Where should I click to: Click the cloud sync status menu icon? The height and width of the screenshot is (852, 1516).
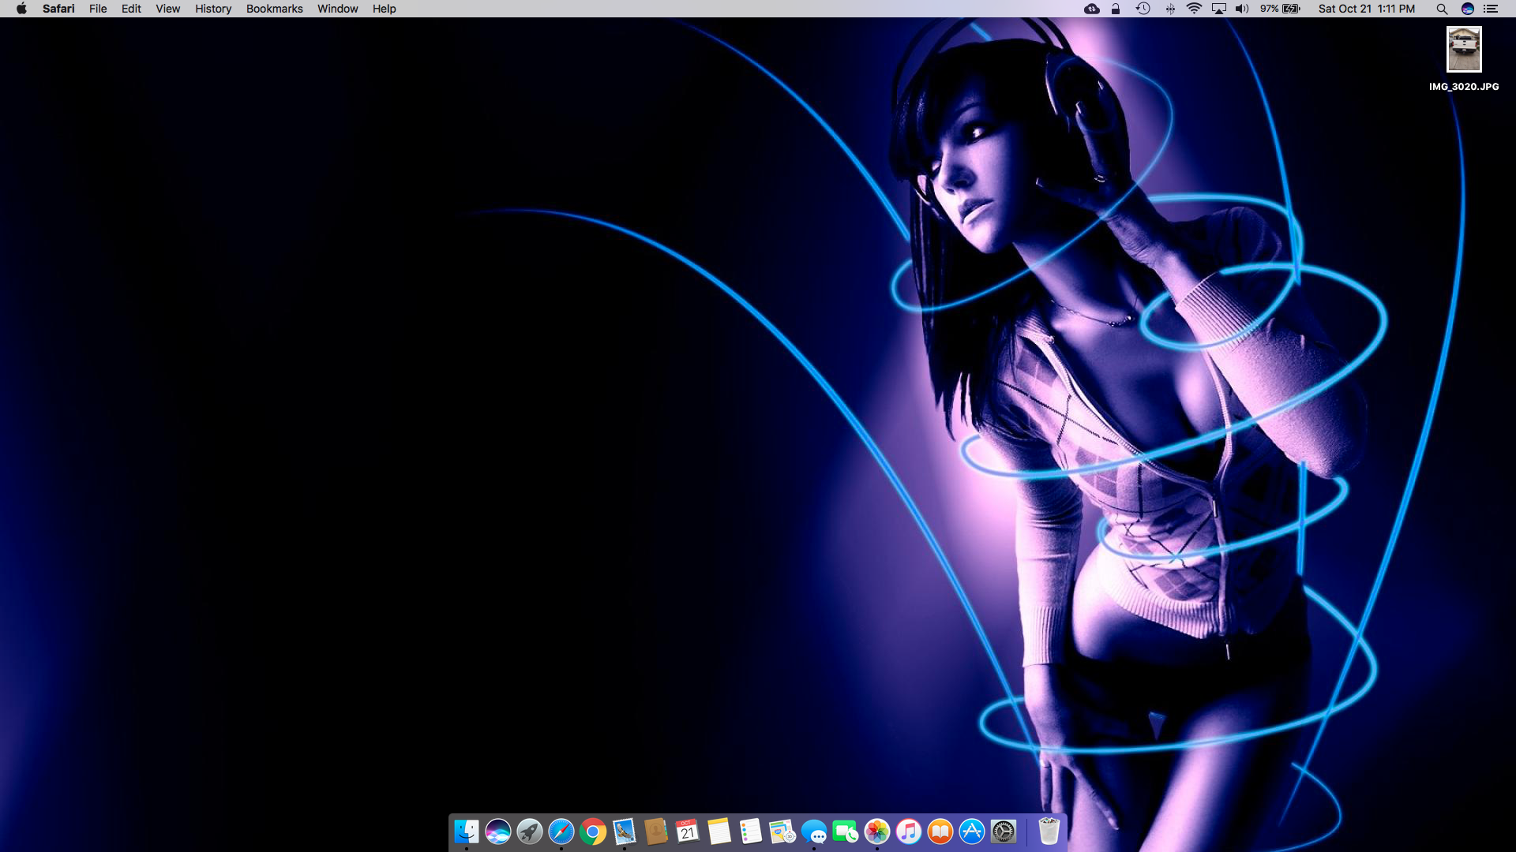click(1092, 9)
